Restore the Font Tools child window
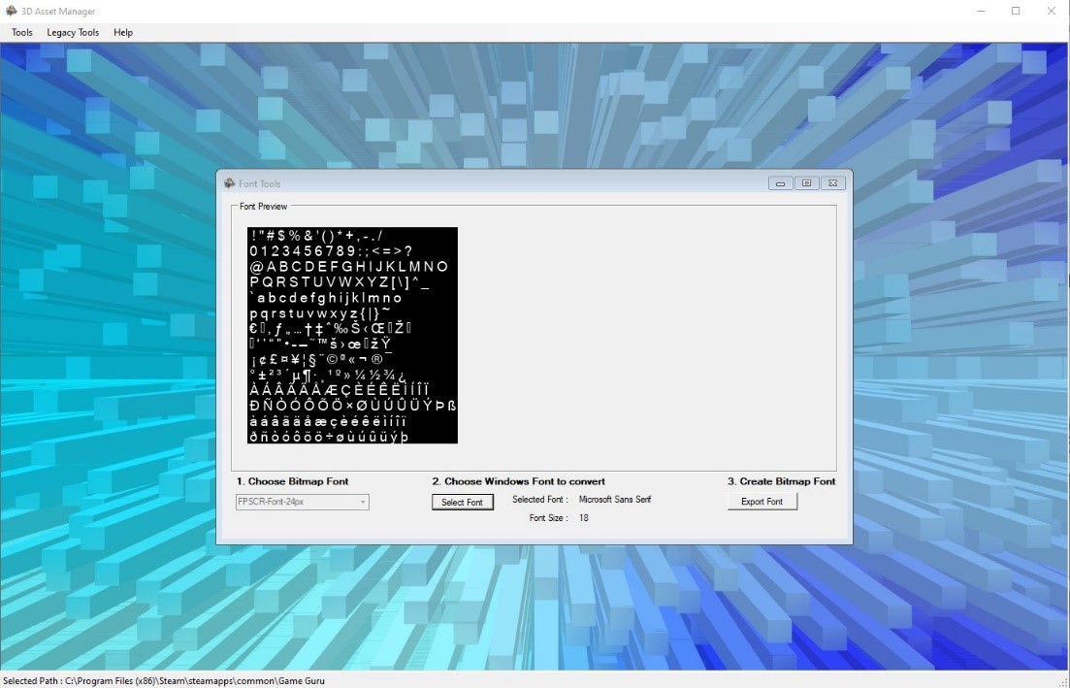 [x=806, y=183]
